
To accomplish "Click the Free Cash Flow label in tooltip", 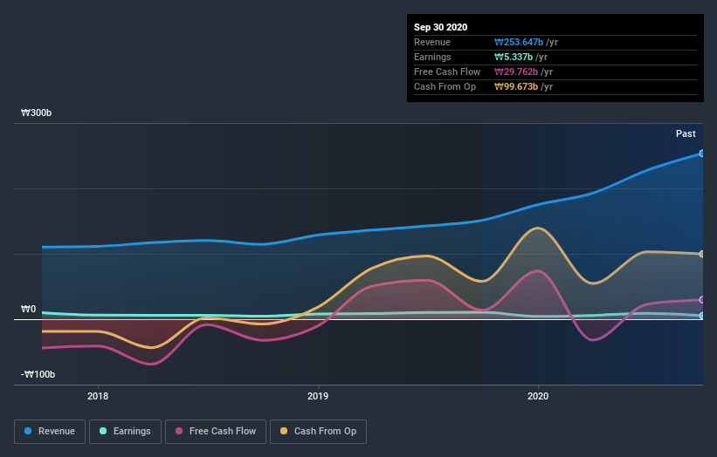I will 447,72.
